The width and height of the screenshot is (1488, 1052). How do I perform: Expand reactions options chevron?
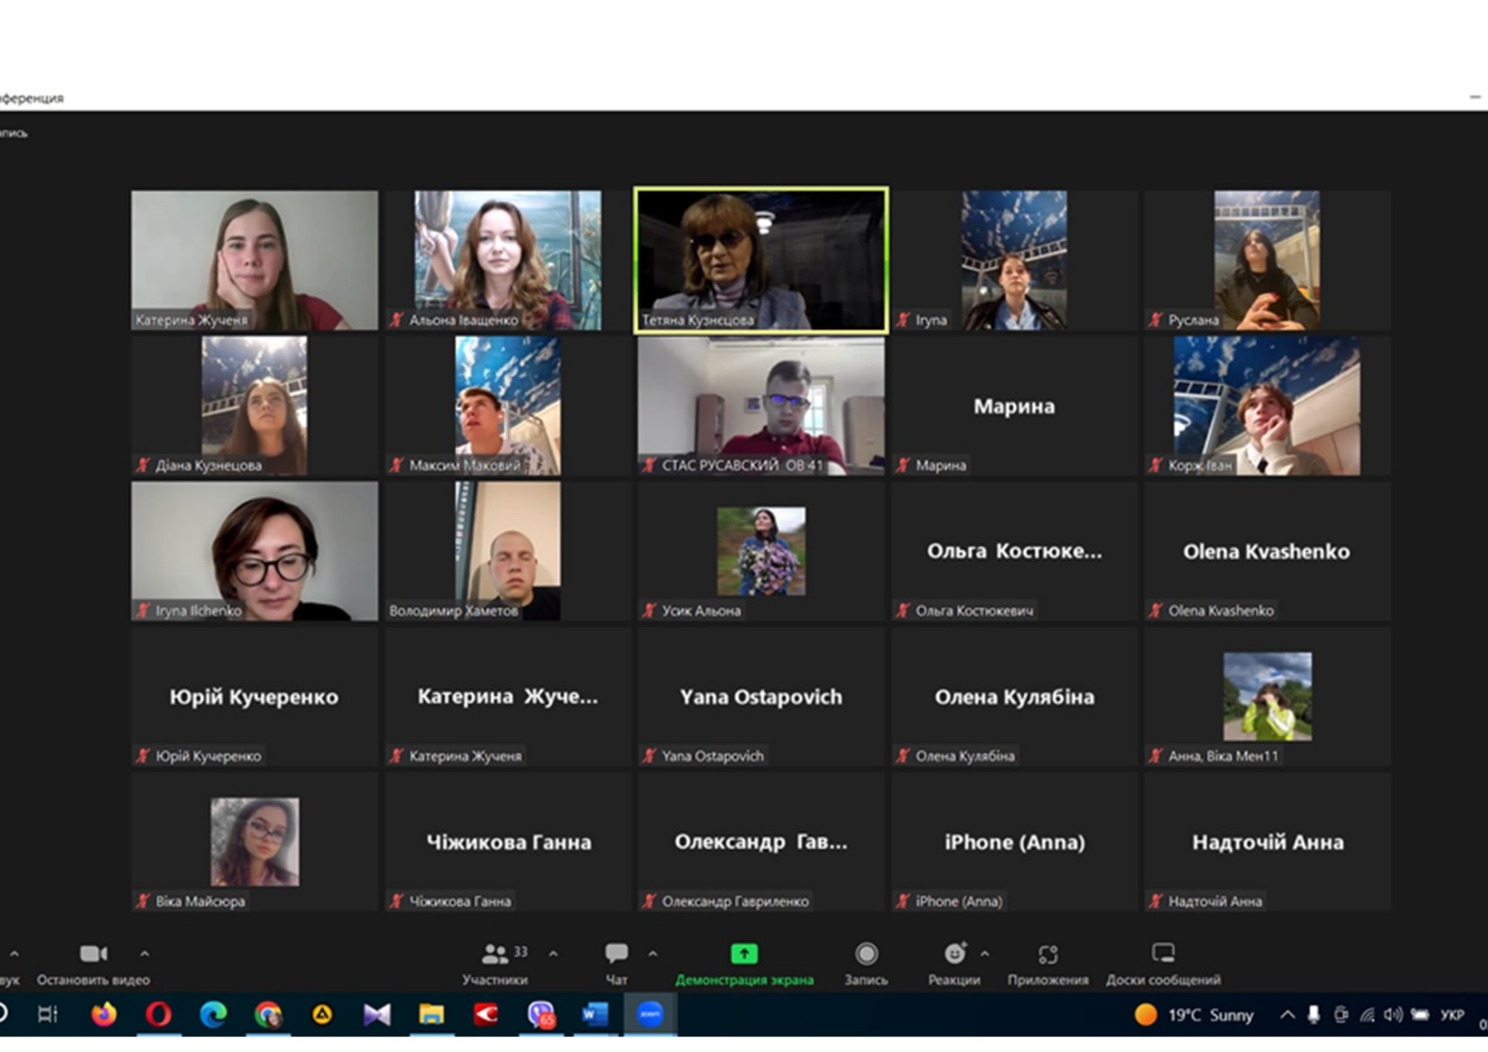pyautogui.click(x=985, y=953)
